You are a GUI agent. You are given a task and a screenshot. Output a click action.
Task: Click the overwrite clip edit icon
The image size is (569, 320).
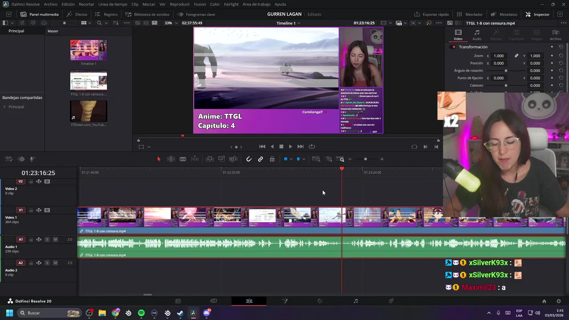221,159
